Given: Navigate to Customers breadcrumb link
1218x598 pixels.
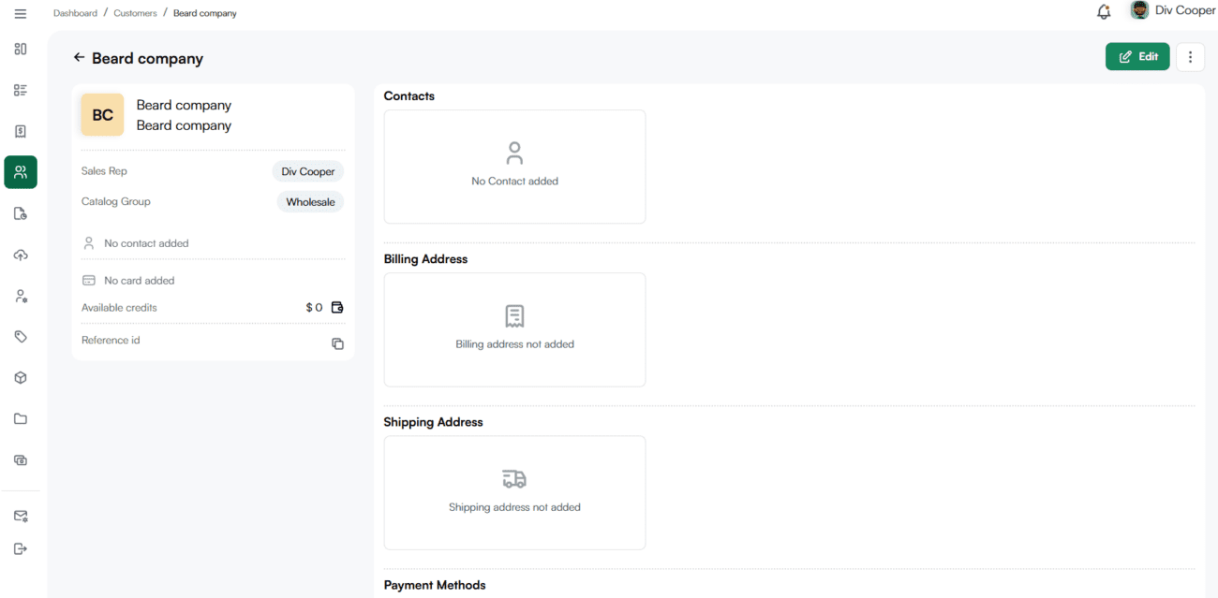Looking at the screenshot, I should pos(135,13).
